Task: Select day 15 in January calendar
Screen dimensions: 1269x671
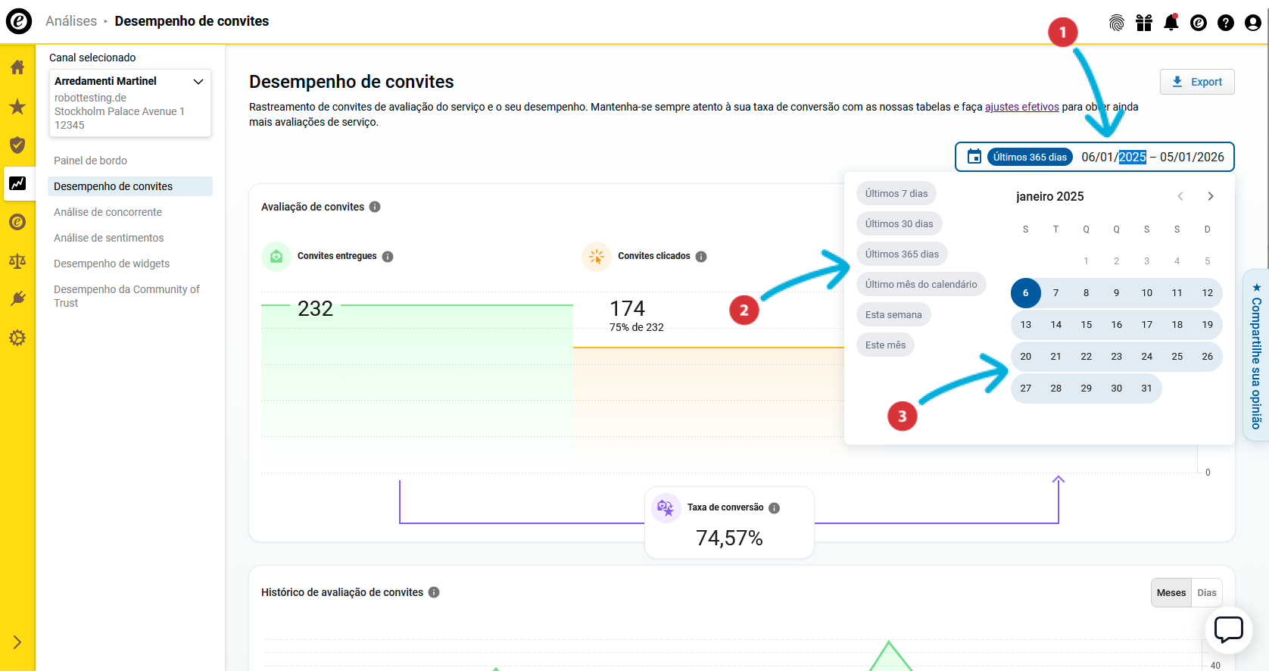Action: click(x=1086, y=325)
